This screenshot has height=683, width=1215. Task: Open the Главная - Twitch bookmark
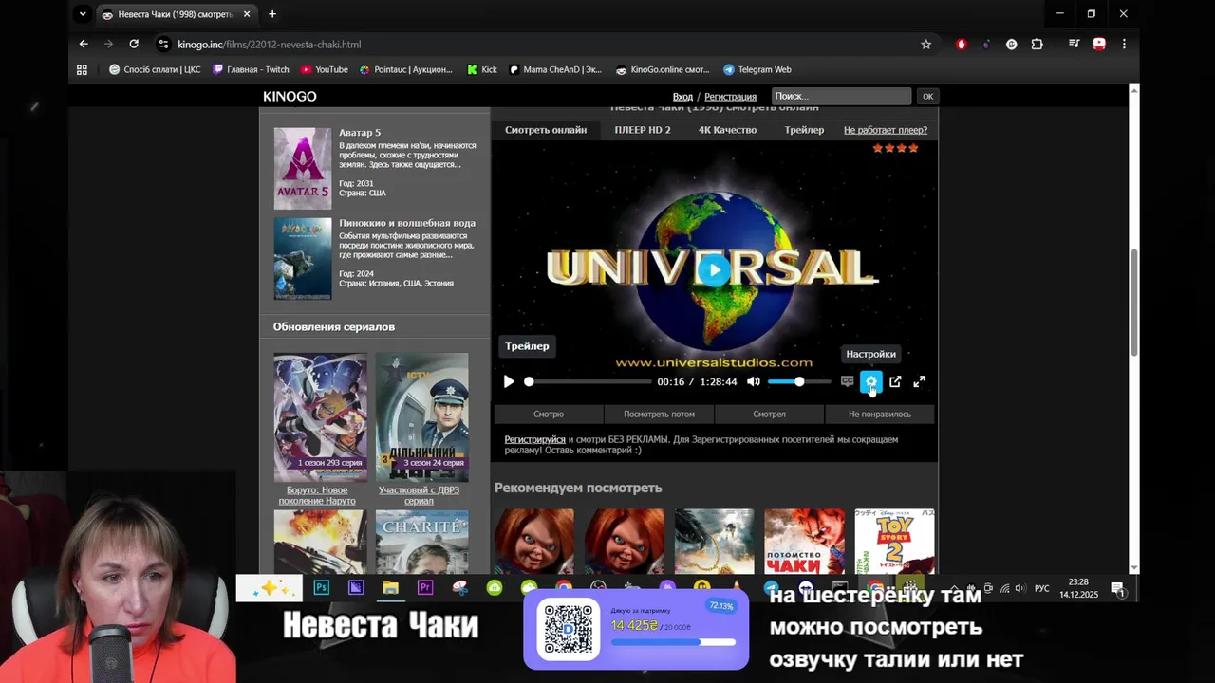point(251,69)
